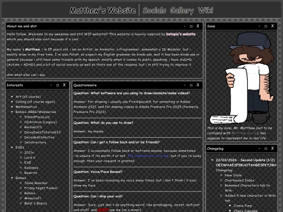Image resolution: width=283 pixels, height=212 pixels.
Task: Click 'Lord X' under EXEs
Action: pyautogui.click(x=30, y=158)
